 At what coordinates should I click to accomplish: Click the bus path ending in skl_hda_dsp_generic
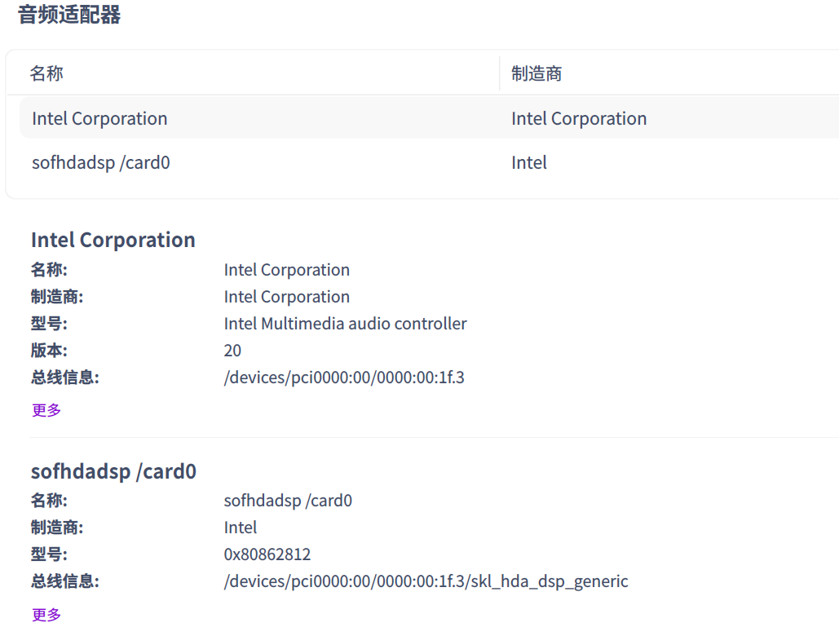(426, 581)
